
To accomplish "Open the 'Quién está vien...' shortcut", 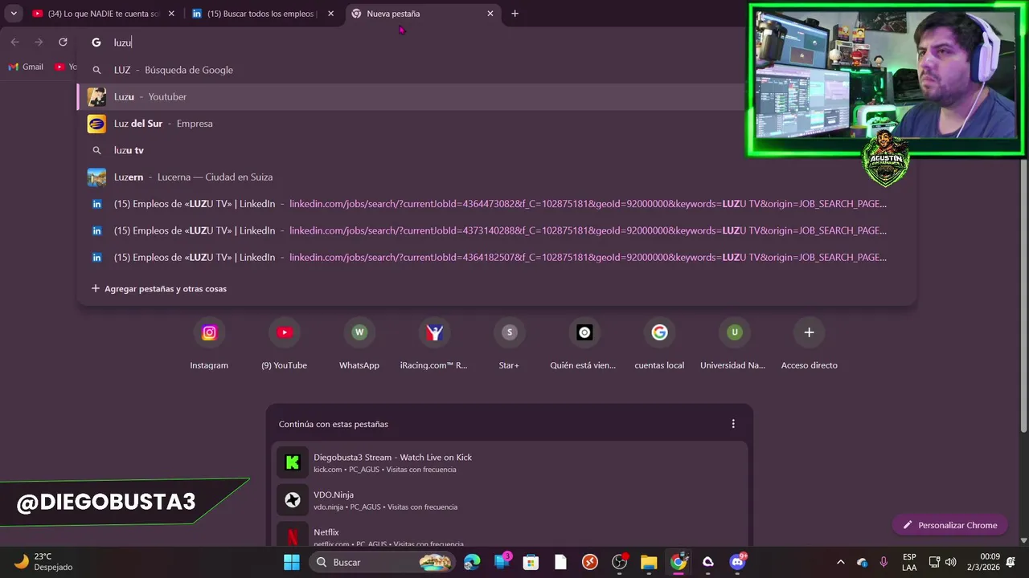I will click(x=584, y=344).
